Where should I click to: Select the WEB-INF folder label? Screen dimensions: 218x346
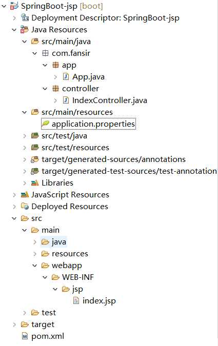click(78, 277)
